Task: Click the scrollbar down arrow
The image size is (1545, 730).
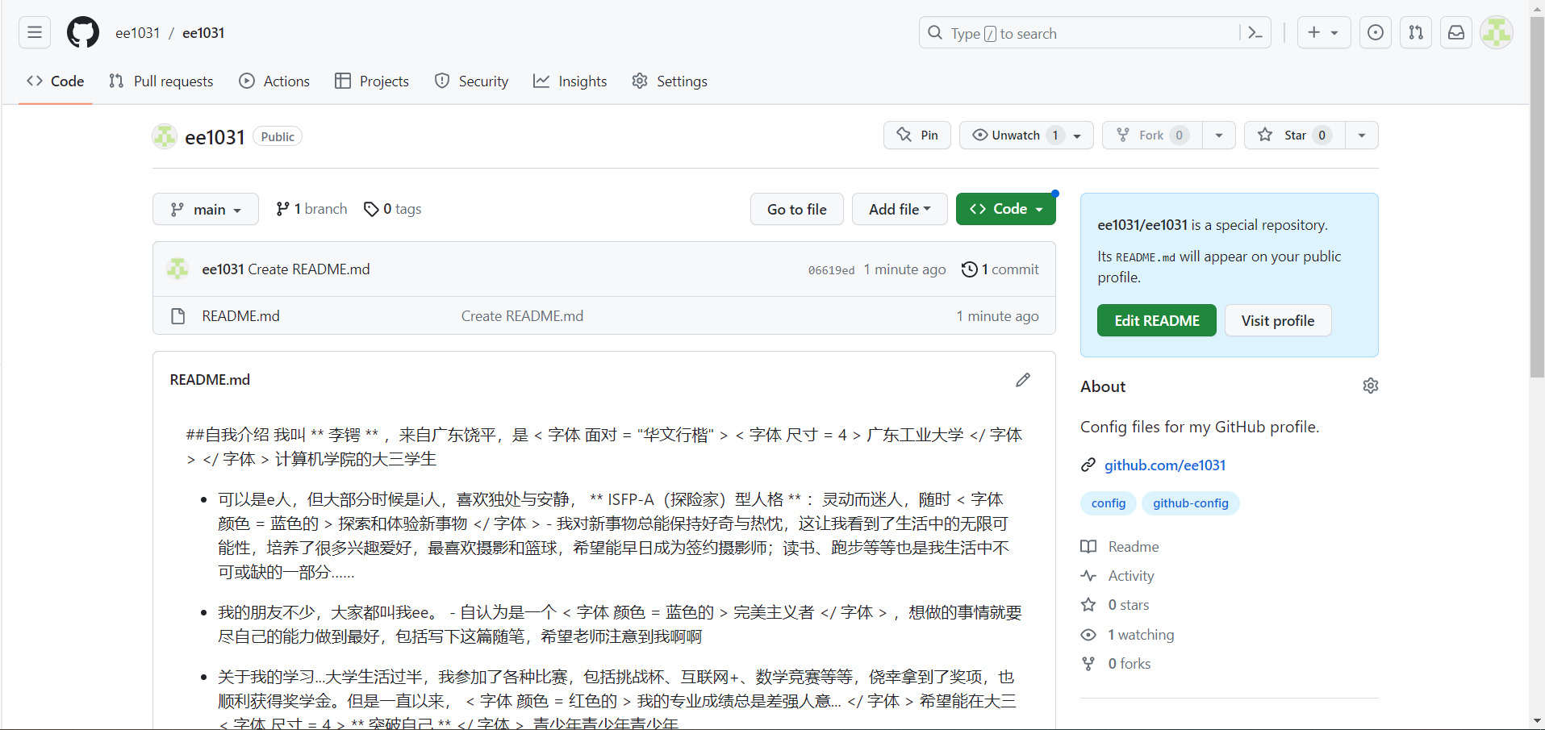Action: (x=1537, y=720)
